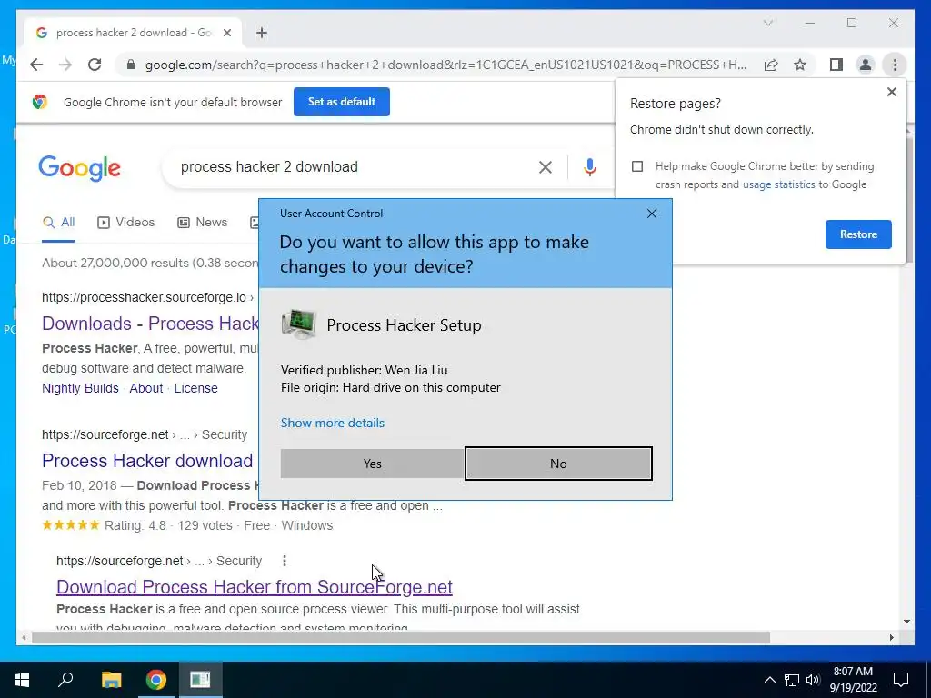Click the 'Verified publisher: Wen Jia Liu' text
The image size is (931, 698).
coord(364,371)
